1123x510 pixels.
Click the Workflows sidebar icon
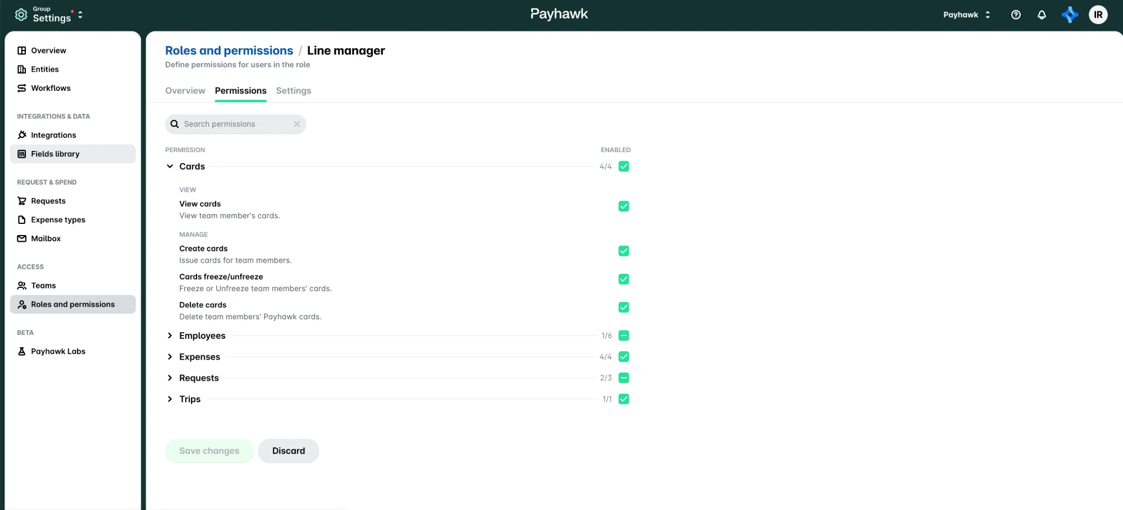pyautogui.click(x=22, y=88)
